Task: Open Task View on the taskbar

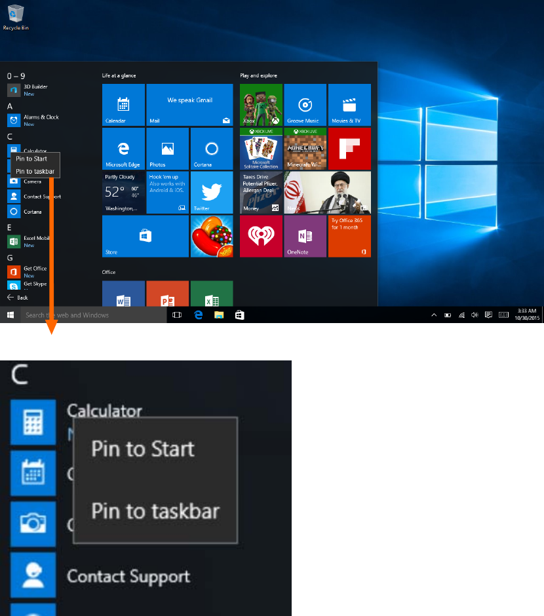Action: (177, 315)
